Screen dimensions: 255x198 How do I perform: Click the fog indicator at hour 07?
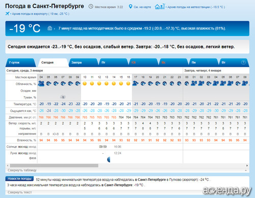click(x=63, y=97)
